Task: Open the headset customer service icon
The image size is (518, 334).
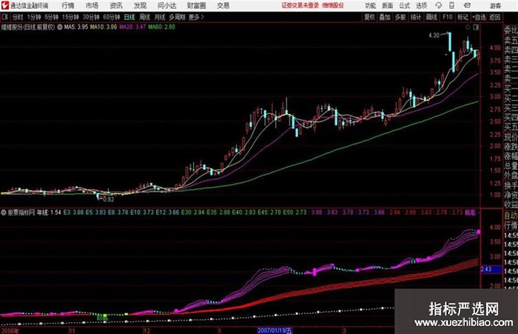Action: pos(439,5)
